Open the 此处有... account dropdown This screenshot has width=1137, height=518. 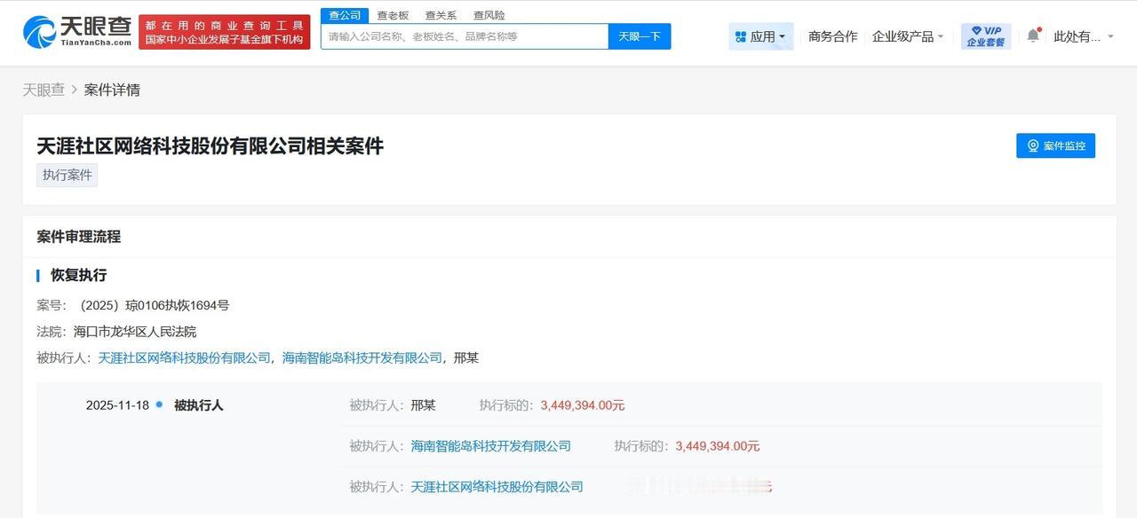1083,36
